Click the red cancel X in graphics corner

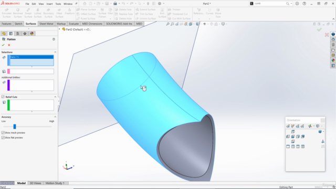point(327,35)
